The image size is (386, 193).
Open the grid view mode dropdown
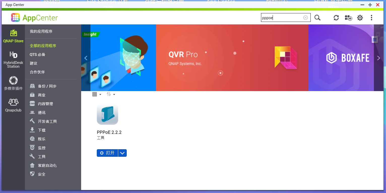[x=97, y=94]
